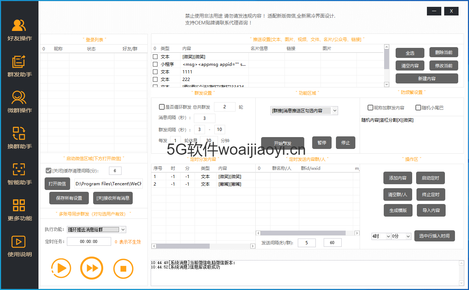
Task: Click 清空群/人 button
Action: pyautogui.click(x=397, y=194)
